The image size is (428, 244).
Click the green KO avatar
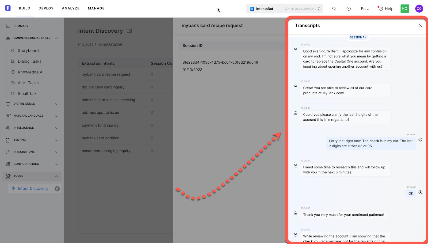click(x=405, y=9)
